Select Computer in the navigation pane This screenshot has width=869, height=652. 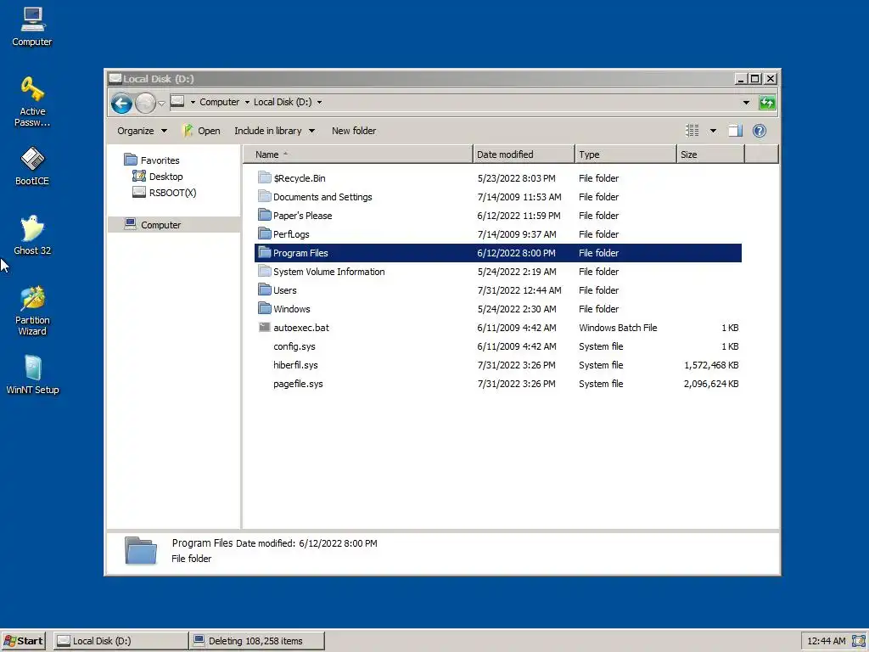tap(160, 224)
